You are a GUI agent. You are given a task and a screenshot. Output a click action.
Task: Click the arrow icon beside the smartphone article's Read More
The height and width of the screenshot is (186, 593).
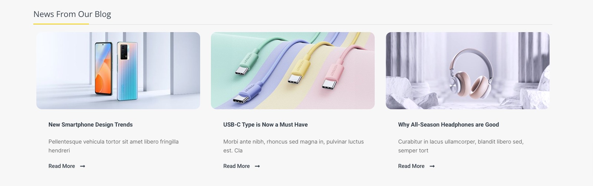click(83, 166)
